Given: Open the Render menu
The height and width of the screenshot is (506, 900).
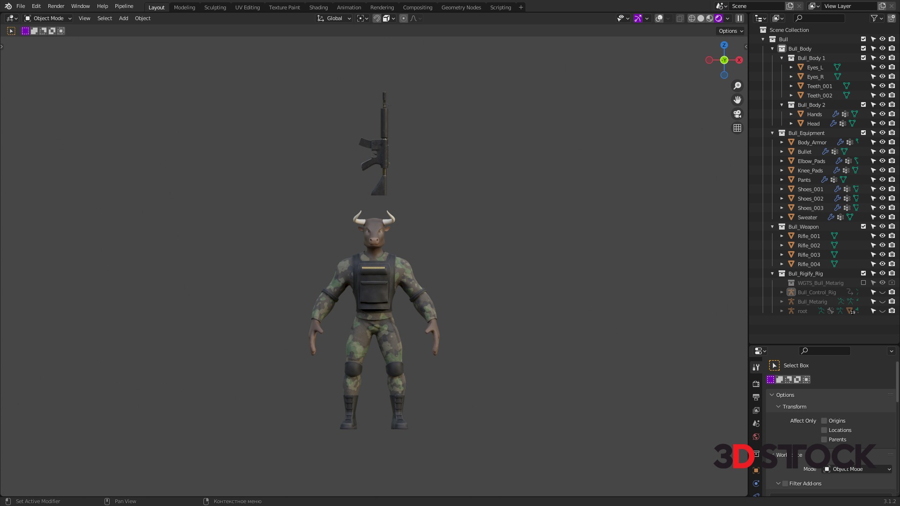Looking at the screenshot, I should tap(56, 6).
